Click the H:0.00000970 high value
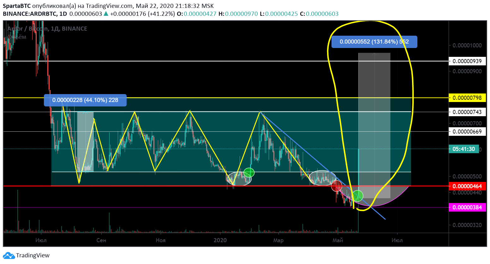 tap(238, 14)
